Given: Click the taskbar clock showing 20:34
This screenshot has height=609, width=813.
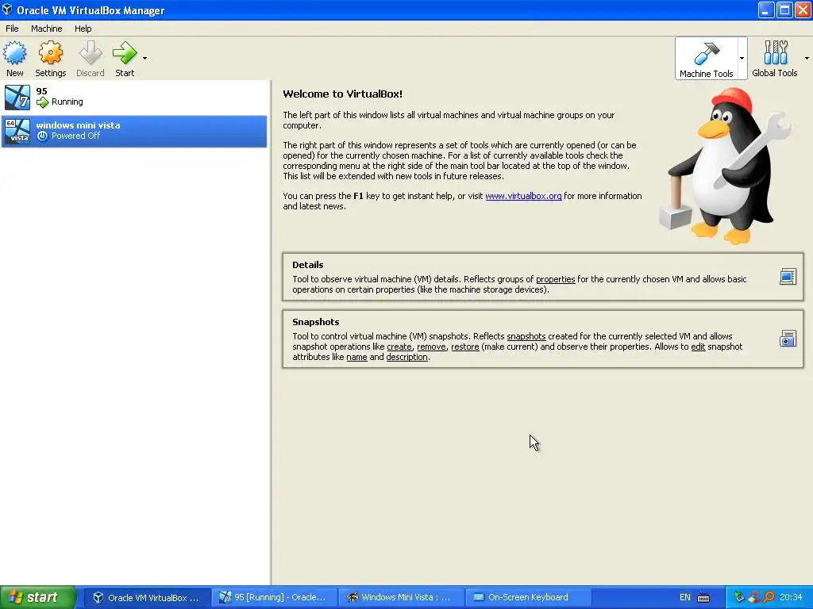Looking at the screenshot, I should point(791,597).
